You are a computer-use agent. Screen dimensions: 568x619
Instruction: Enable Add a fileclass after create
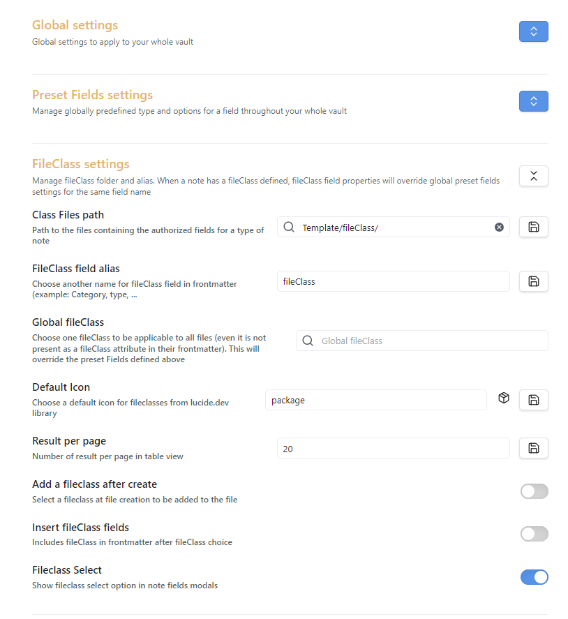(534, 491)
